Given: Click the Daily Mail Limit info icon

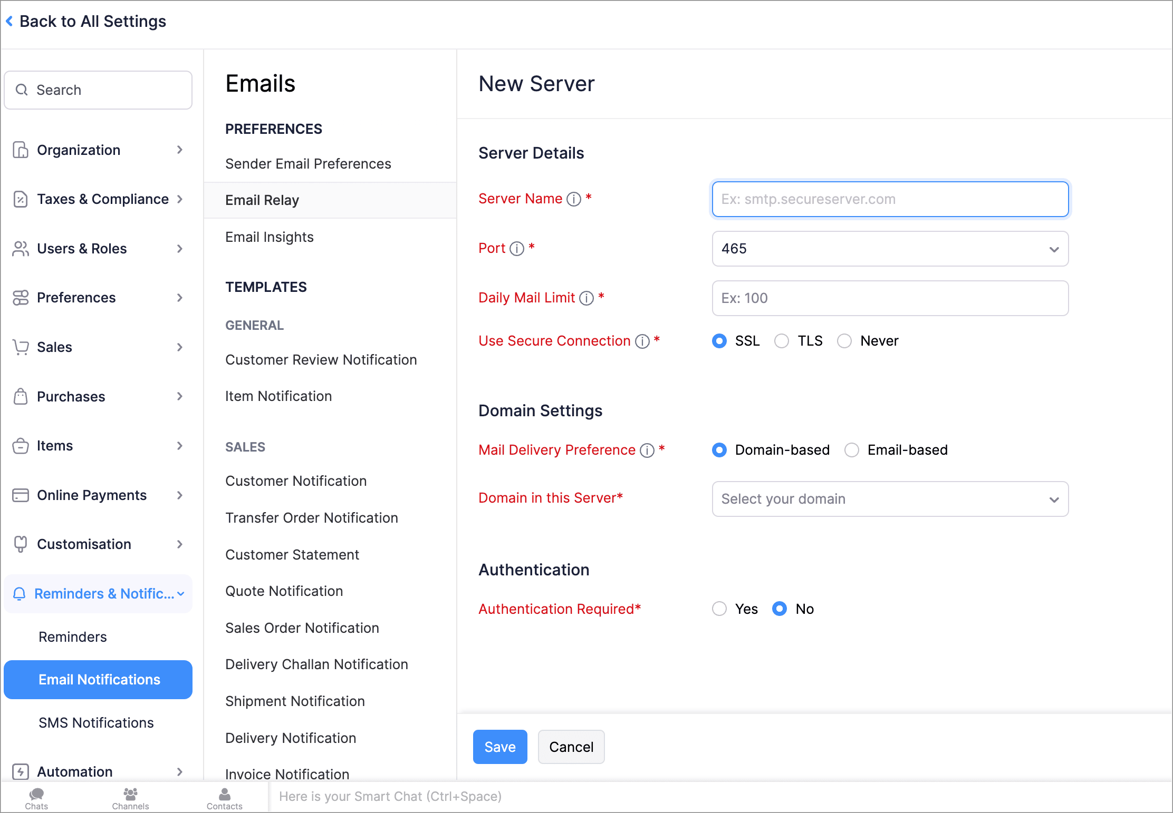Looking at the screenshot, I should tap(586, 298).
